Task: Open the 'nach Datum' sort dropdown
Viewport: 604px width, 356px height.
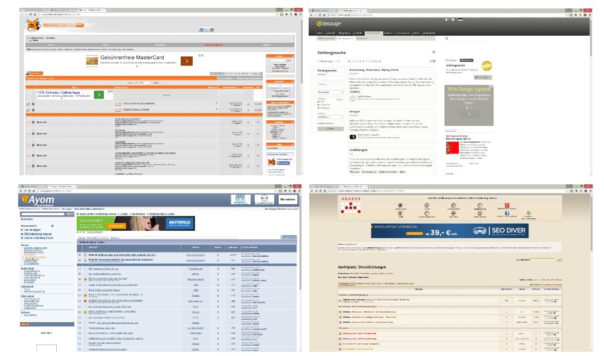Action: pyautogui.click(x=330, y=117)
